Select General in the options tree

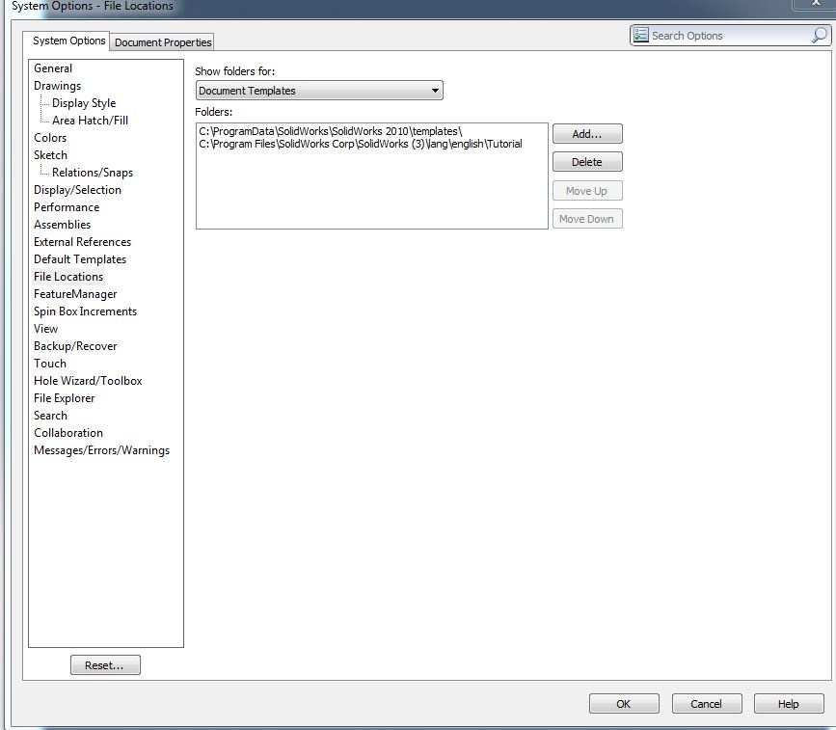(x=53, y=68)
